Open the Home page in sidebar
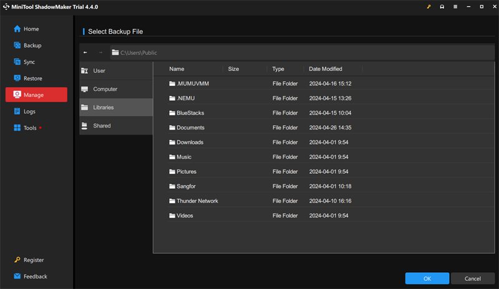Screen dimensions: 499x289 pos(26,29)
